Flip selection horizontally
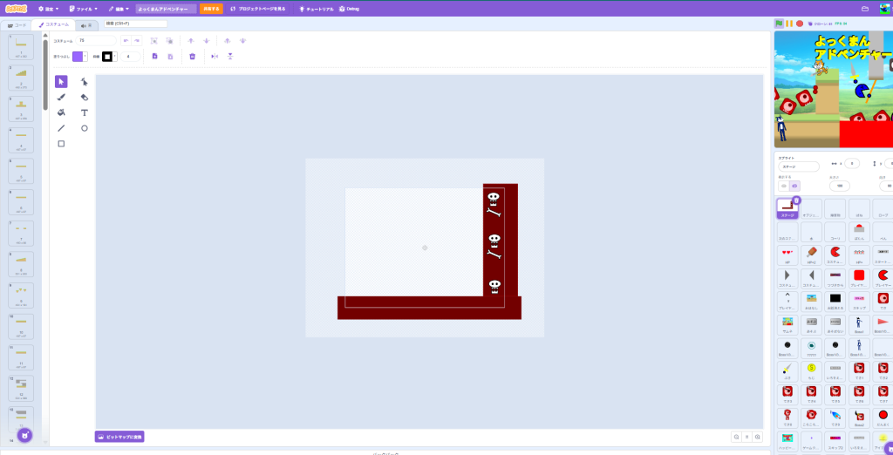Image resolution: width=893 pixels, height=455 pixels. click(215, 57)
